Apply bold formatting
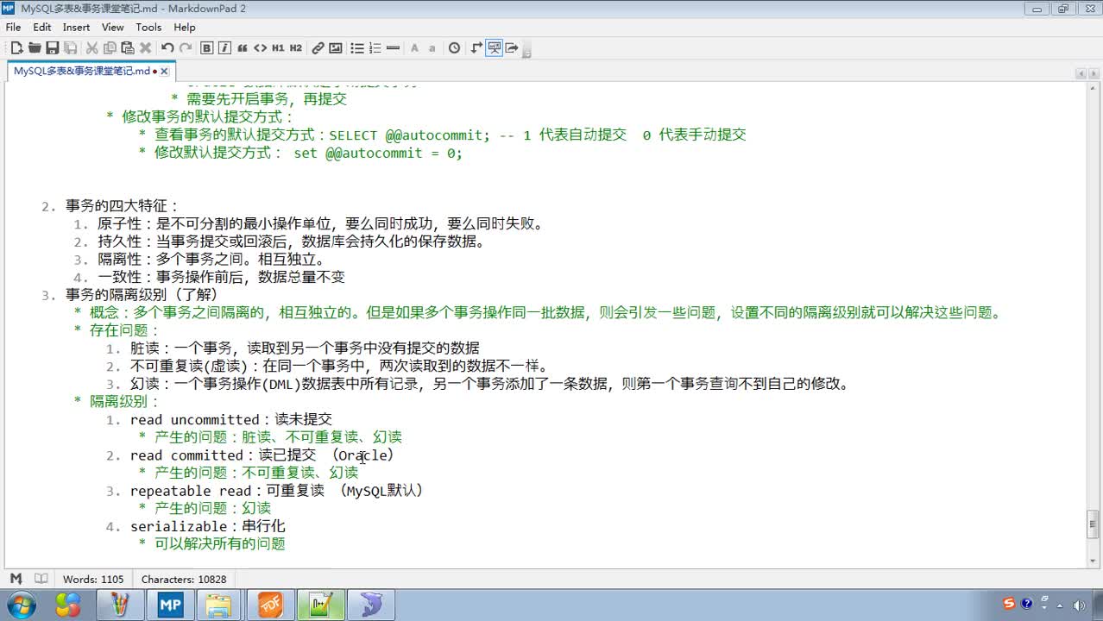1103x621 pixels. pyautogui.click(x=207, y=48)
